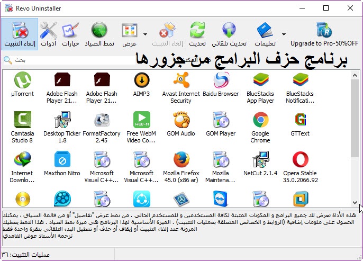The width and height of the screenshot is (363, 261).
Task: Activate Hunter Mode (نمط الصياد)
Action: tap(99, 34)
